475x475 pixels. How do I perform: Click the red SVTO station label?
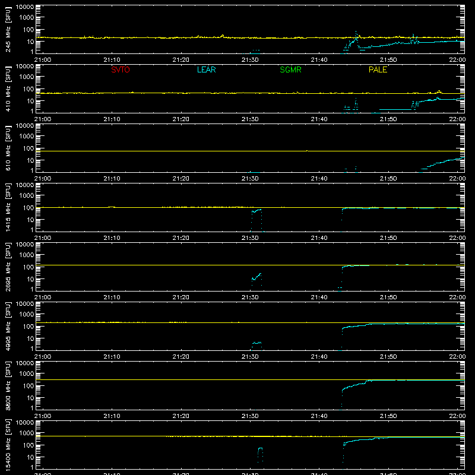click(x=121, y=69)
